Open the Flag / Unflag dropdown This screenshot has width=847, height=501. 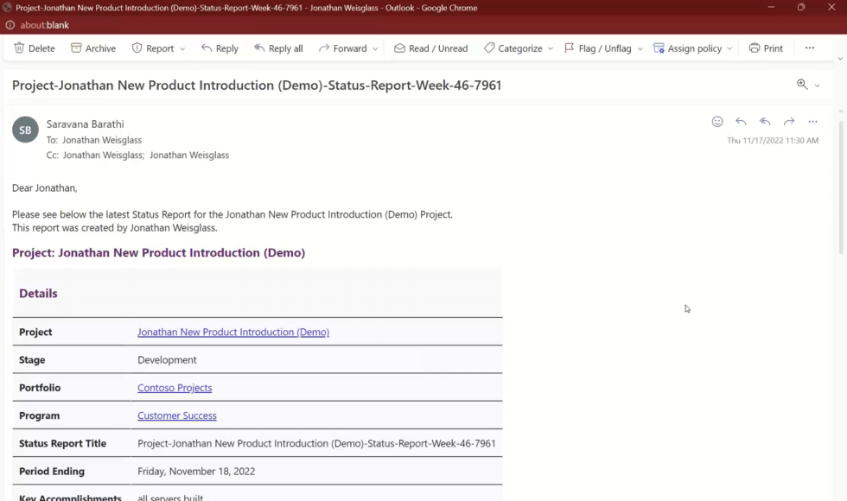pos(640,48)
